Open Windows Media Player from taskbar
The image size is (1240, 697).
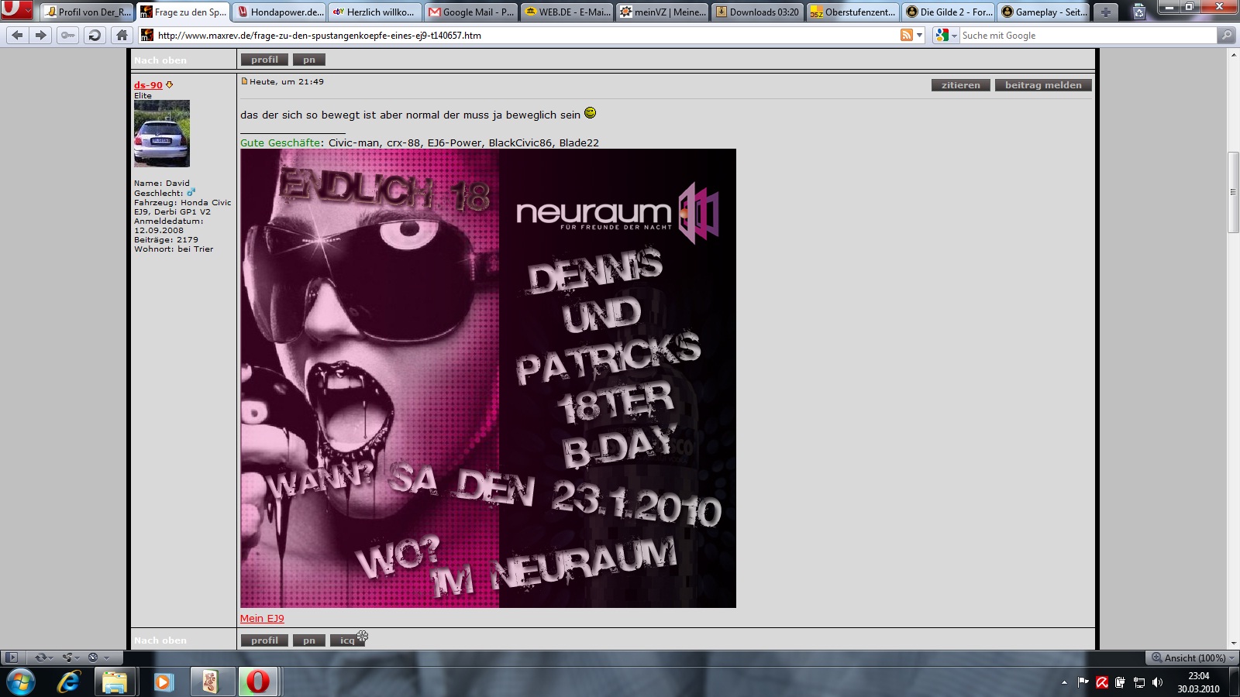(163, 682)
